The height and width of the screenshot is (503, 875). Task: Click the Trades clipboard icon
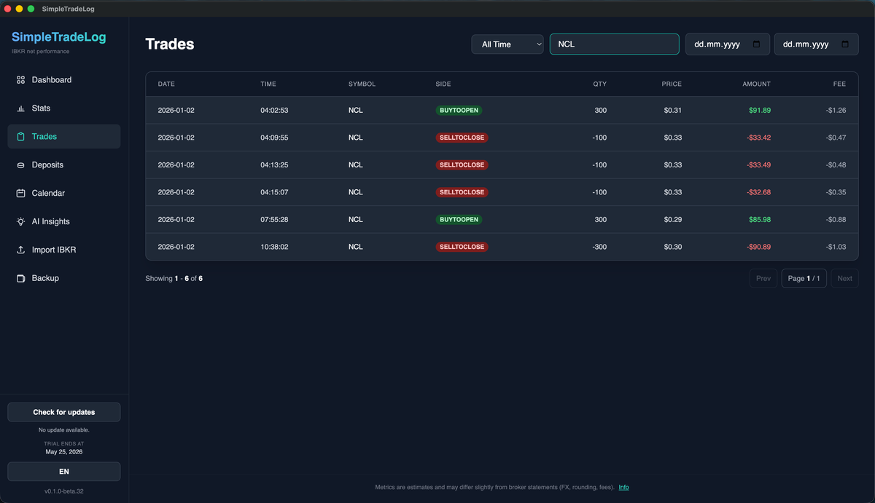20,137
